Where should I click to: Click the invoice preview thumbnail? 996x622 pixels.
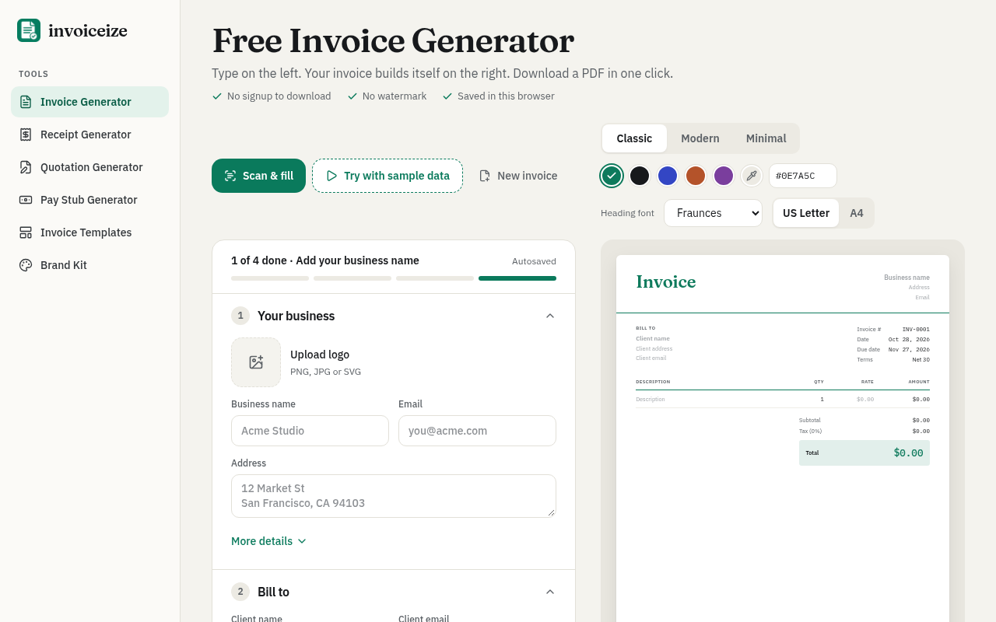tap(783, 439)
